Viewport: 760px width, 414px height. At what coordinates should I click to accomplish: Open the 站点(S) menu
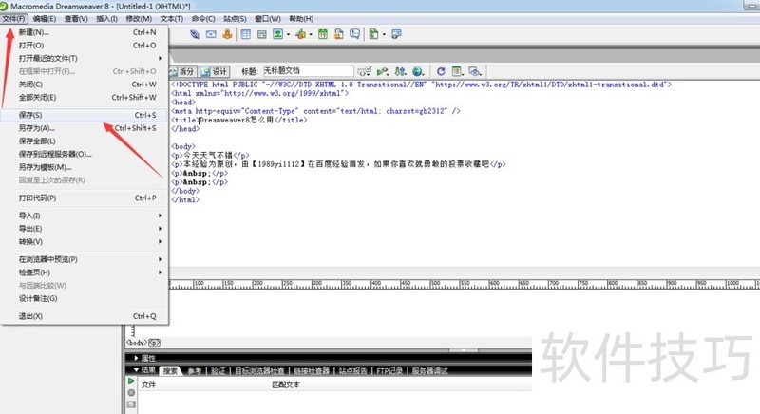click(x=235, y=19)
